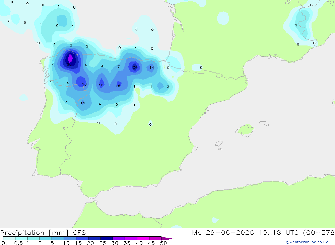This screenshot has height=245, width=335.
Task: Click the above-50 arrow tip of the legend
Action: 167,238
